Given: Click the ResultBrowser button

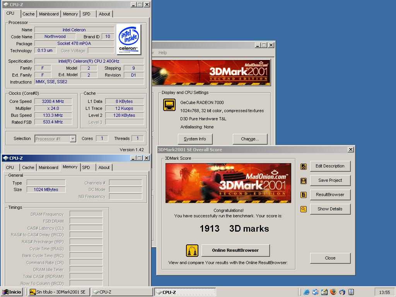Looking at the screenshot, I should tap(330, 195).
